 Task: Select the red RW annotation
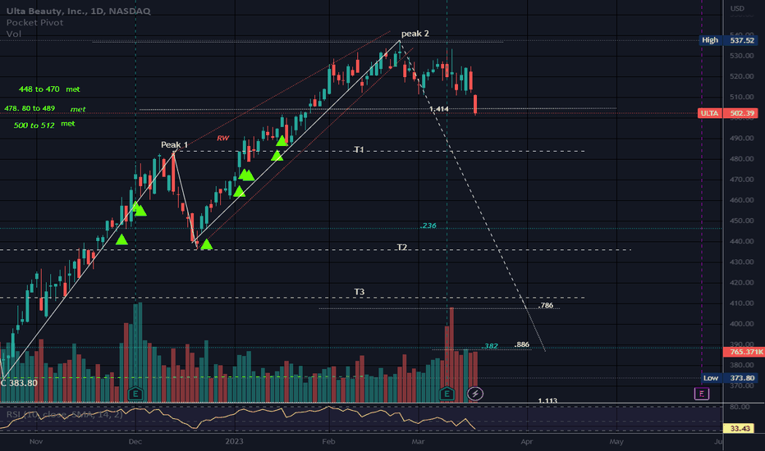pos(223,138)
